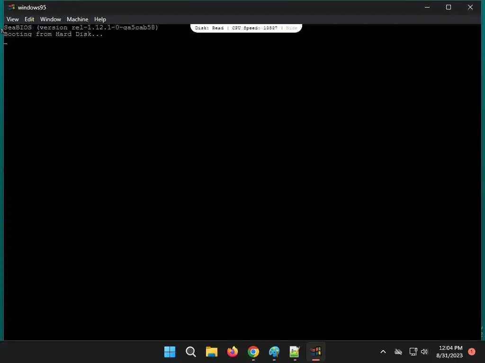Switch to the green notepad app in taskbar
Viewport: 485px width, 363px height.
[295, 352]
